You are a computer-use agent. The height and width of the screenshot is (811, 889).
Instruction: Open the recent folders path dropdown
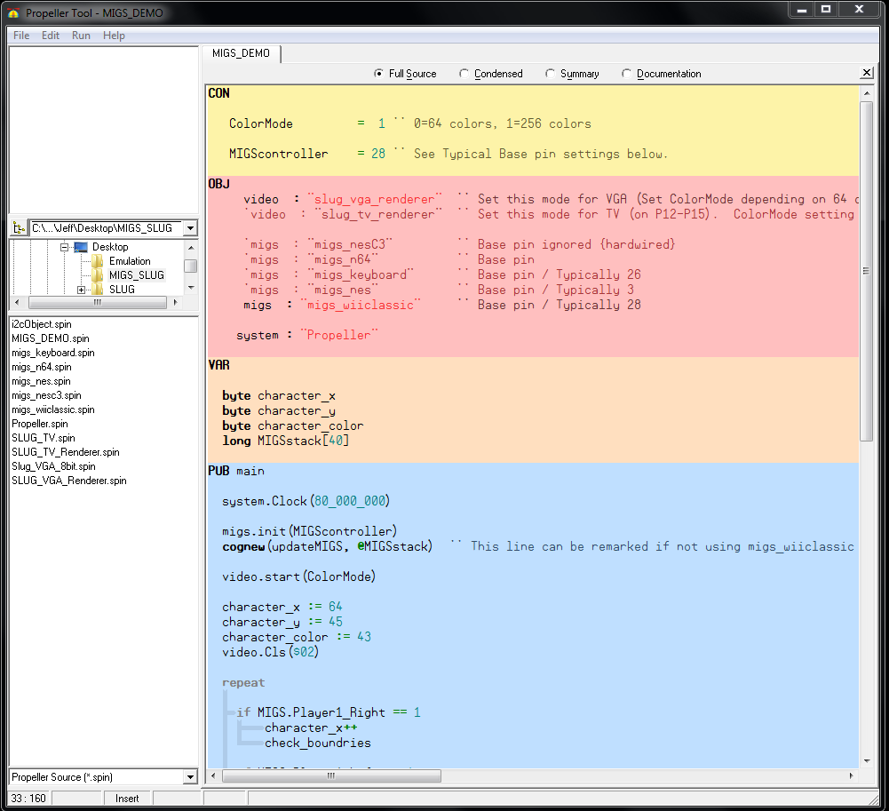[x=190, y=228]
